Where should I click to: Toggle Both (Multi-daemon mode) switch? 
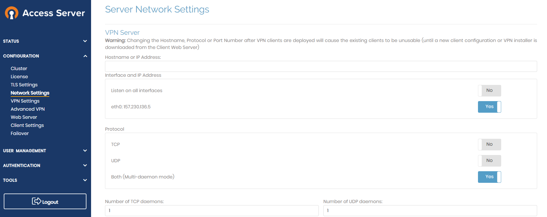coord(489,177)
